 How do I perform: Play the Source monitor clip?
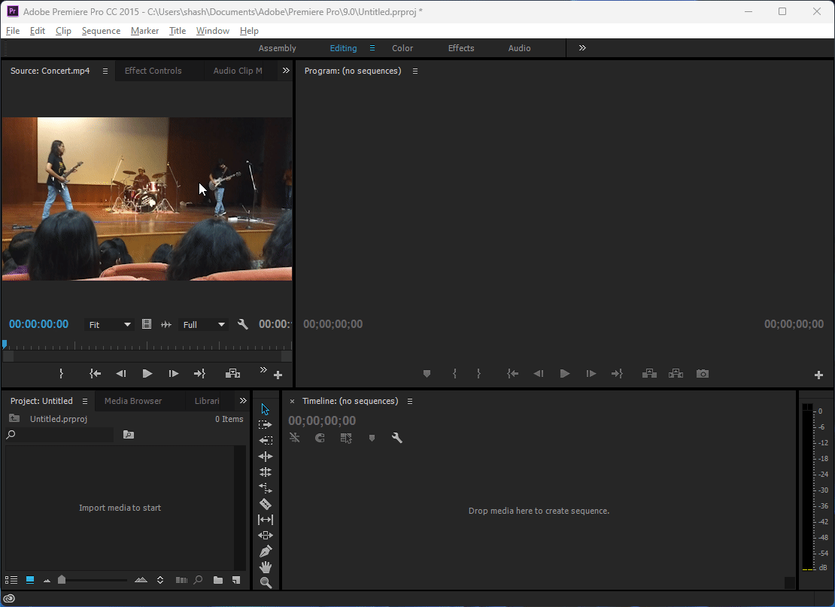[147, 374]
